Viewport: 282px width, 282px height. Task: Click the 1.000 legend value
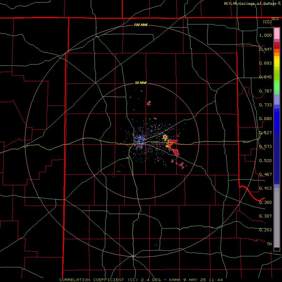(x=265, y=35)
